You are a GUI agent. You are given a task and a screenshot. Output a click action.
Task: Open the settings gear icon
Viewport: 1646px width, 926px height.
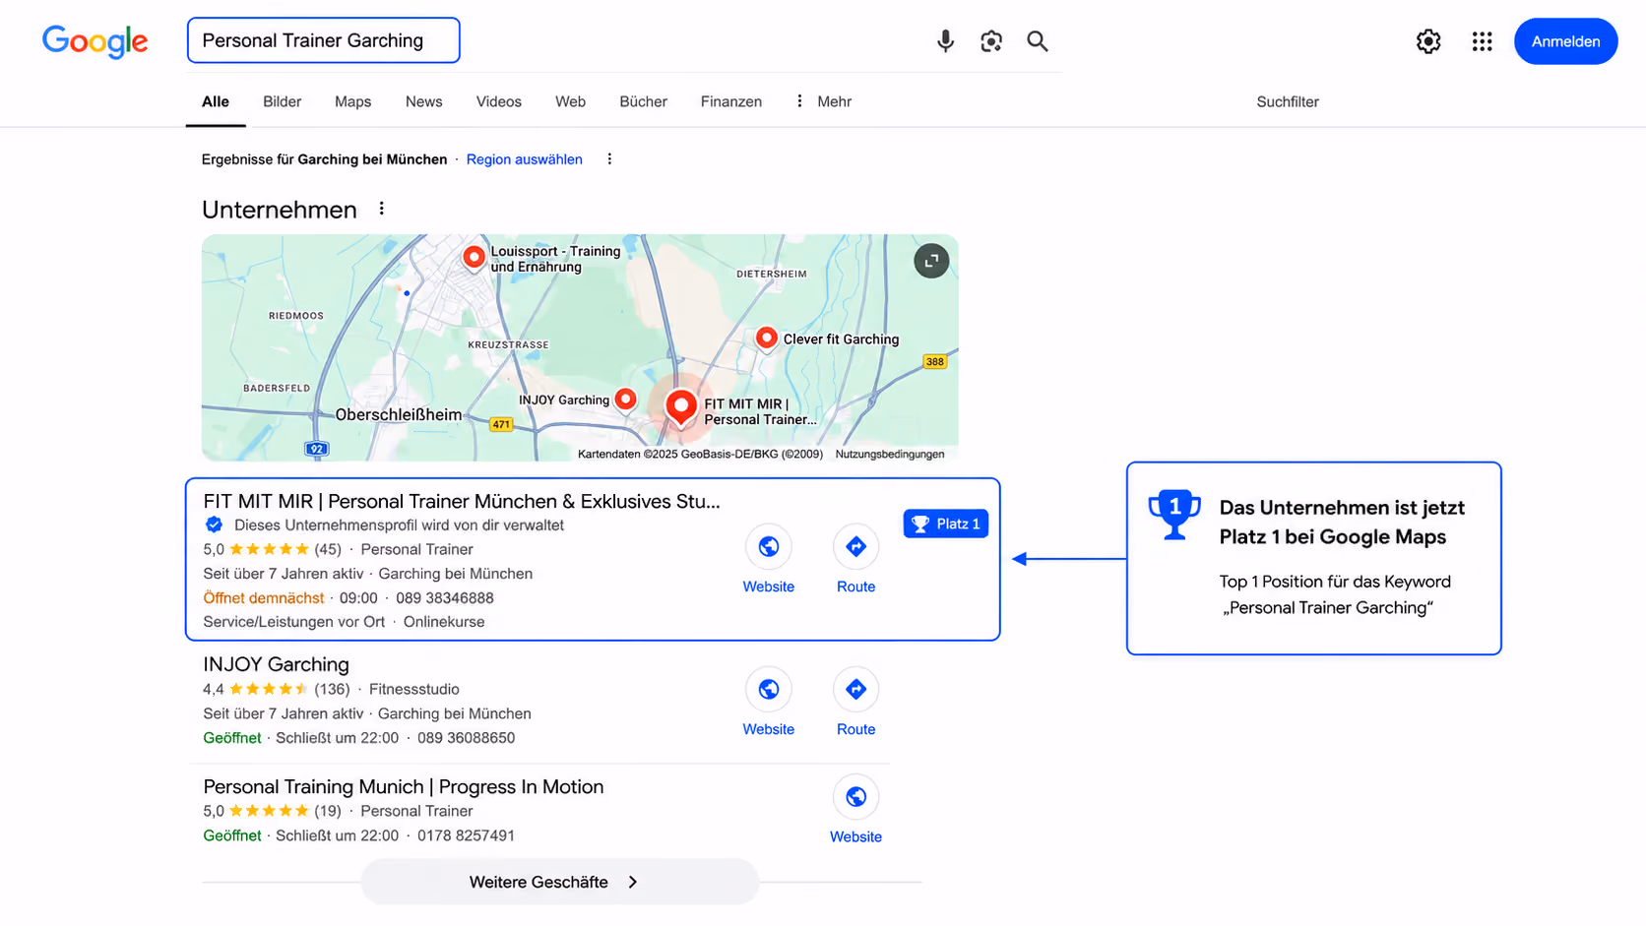[1428, 41]
